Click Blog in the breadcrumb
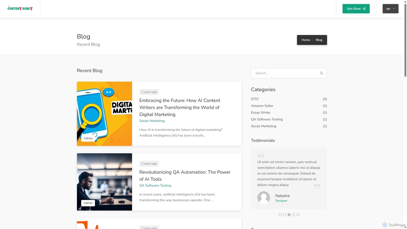Viewport: 407px width, 229px height. tap(319, 40)
